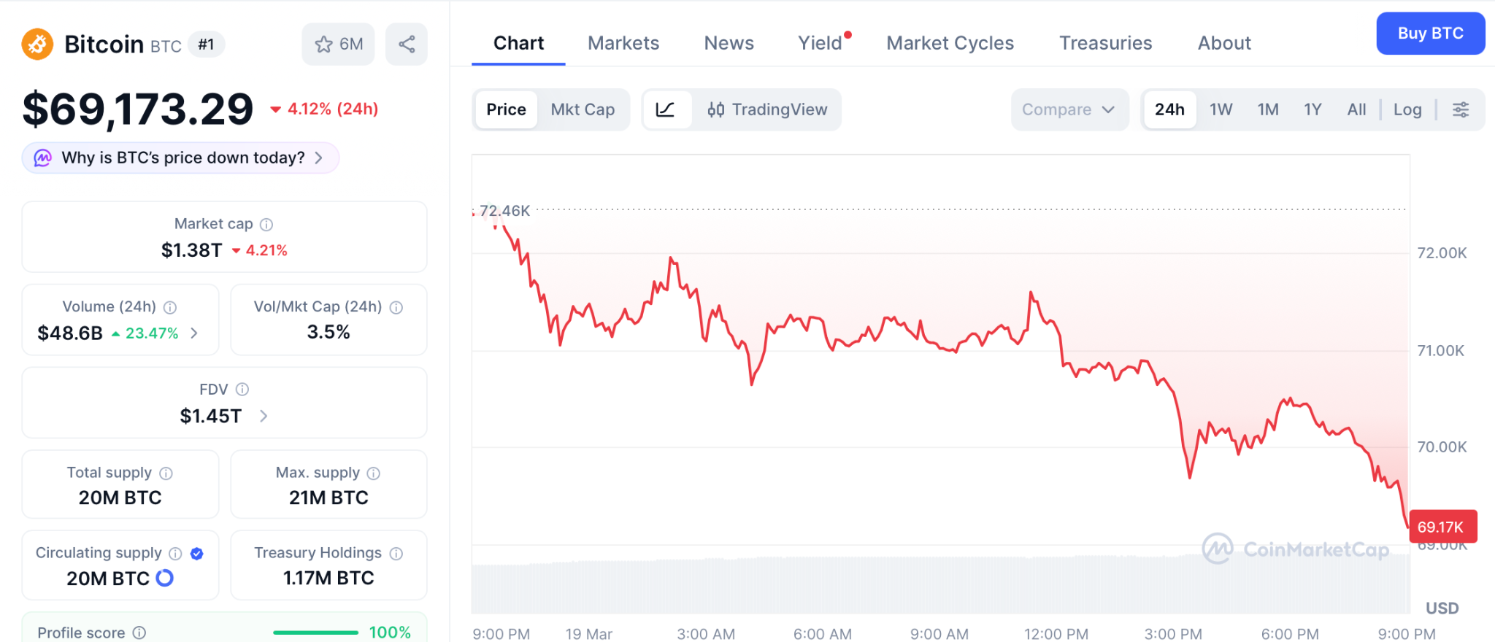Click the circulating supply verified badge

pos(196,553)
